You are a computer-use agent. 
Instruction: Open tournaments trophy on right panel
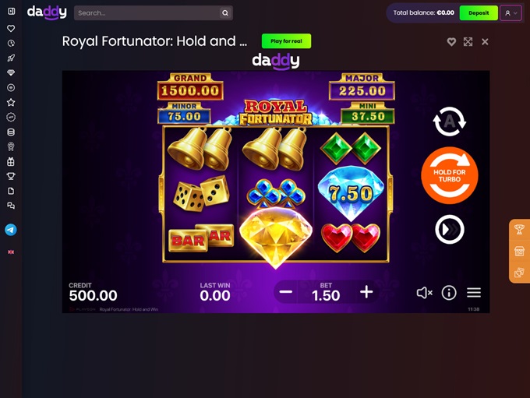pos(520,230)
